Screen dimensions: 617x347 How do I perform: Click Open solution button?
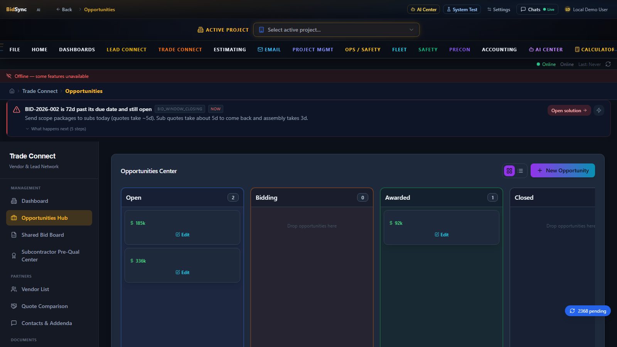click(569, 110)
